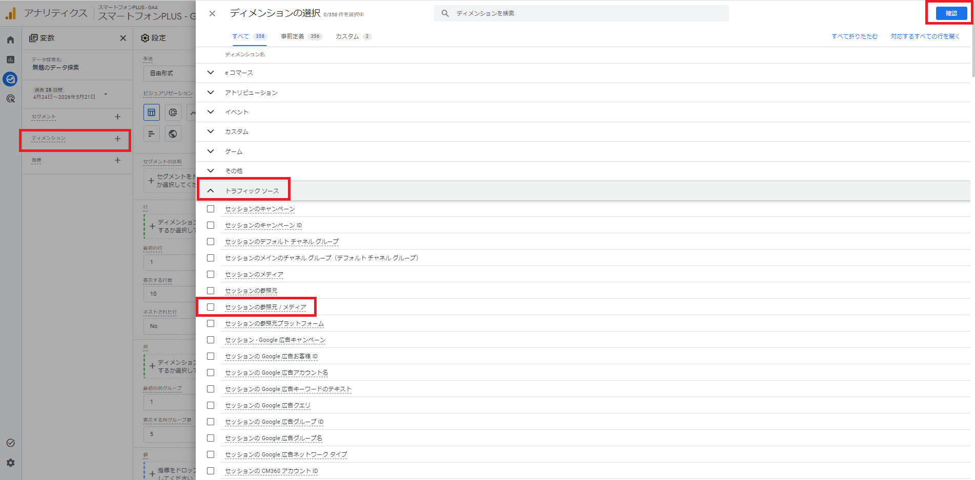Check セッションの参照元 checkbox
Image resolution: width=975 pixels, height=480 pixels.
(x=211, y=291)
